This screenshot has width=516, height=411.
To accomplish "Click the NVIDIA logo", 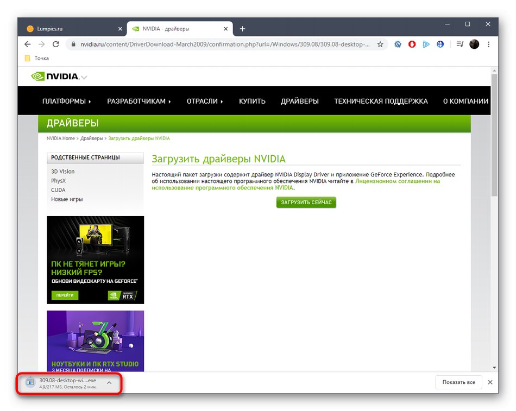I will [x=55, y=77].
